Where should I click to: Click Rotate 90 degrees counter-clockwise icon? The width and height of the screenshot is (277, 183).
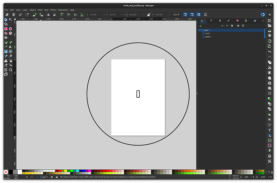(x=35, y=15)
